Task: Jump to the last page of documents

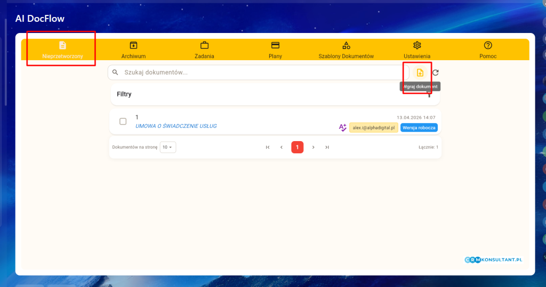Action: 327,147
